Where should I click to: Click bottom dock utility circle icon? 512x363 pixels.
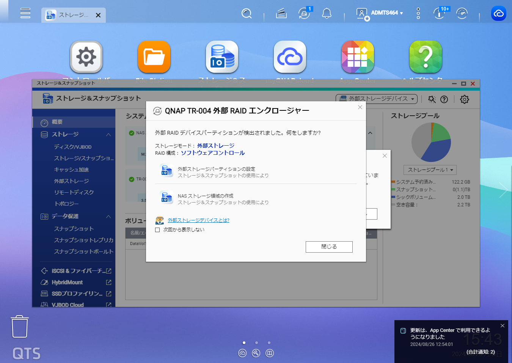256,353
